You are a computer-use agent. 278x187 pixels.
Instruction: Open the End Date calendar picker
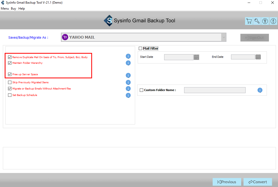(258, 57)
